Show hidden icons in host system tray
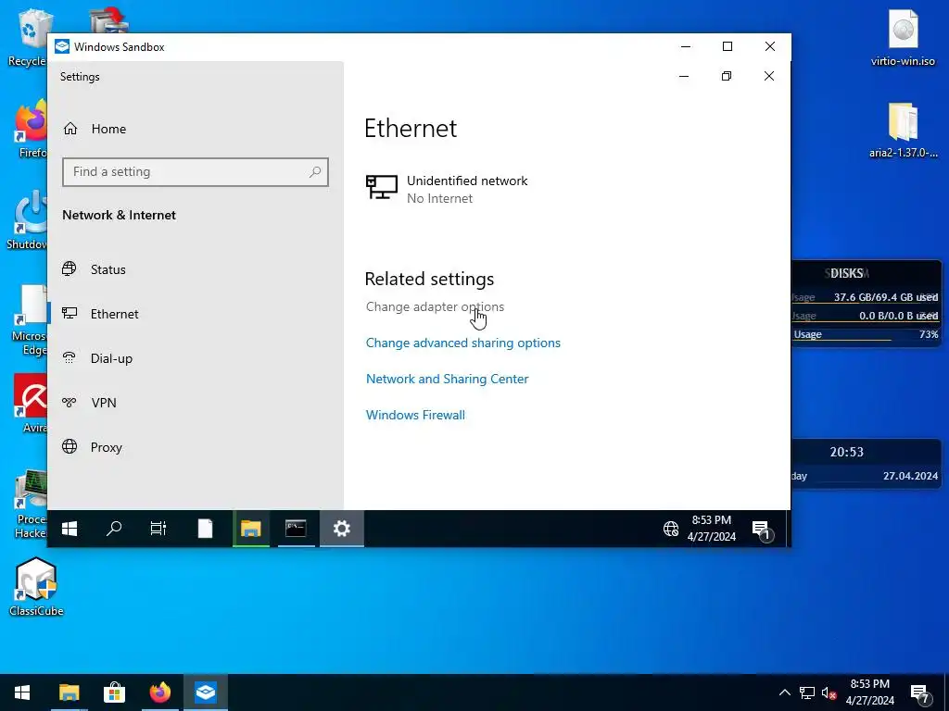The height and width of the screenshot is (711, 949). click(784, 692)
